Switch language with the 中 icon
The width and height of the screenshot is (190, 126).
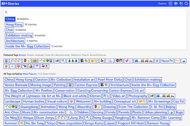176,3
